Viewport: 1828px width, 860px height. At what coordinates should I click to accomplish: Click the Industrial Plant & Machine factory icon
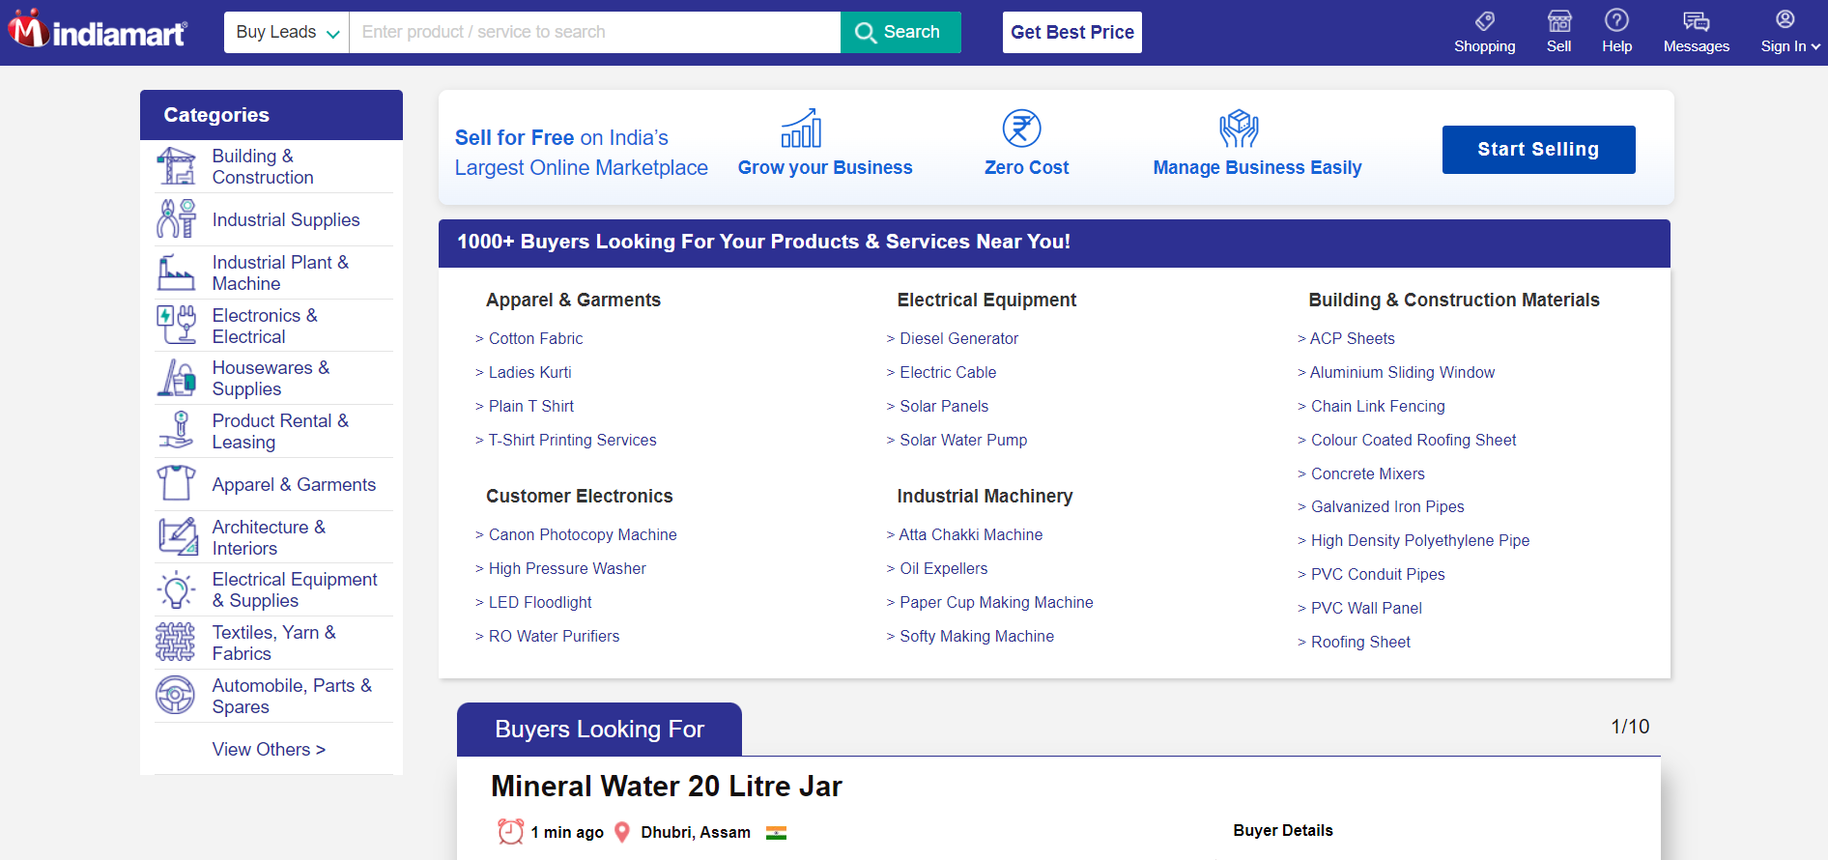[176, 272]
